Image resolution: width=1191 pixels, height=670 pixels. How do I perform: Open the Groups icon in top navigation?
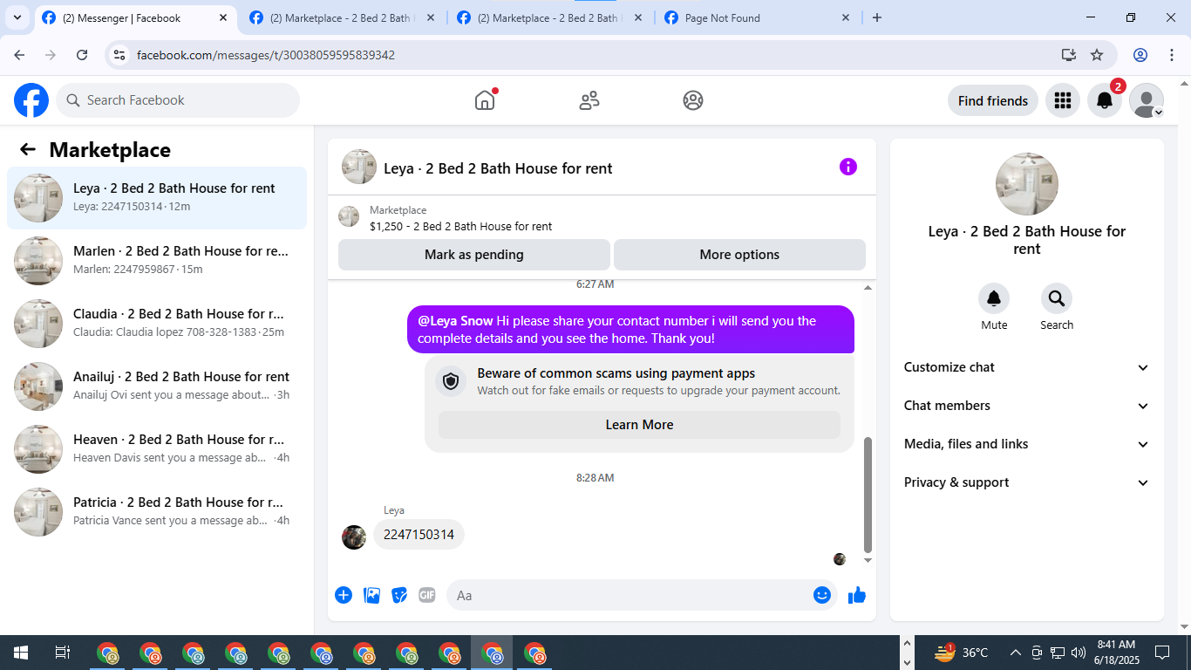tap(693, 100)
